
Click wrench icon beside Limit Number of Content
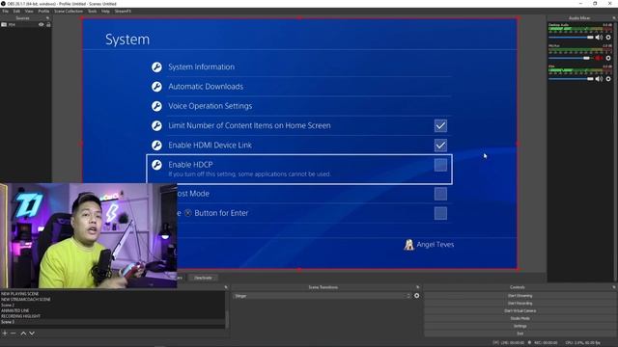(156, 126)
